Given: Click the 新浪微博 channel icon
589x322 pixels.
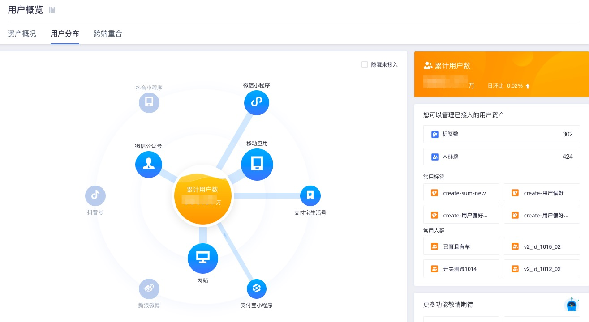Looking at the screenshot, I should 149,289.
